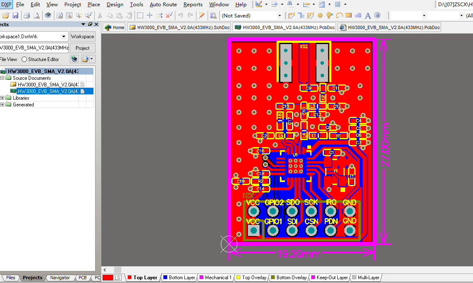Click the Place String letter A icon
The height and width of the screenshot is (283, 473).
[368, 15]
